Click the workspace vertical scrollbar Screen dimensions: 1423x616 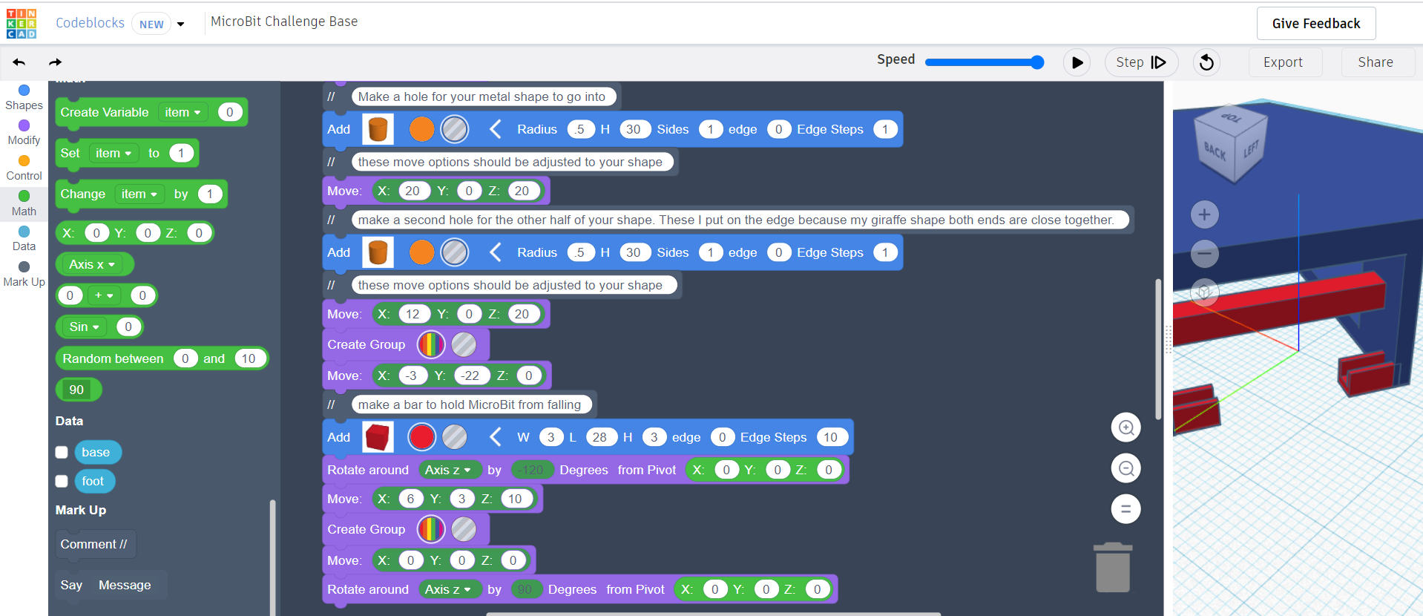pos(1158,349)
